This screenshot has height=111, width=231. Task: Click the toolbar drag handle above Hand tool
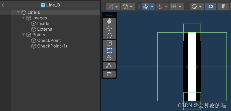pos(109,15)
